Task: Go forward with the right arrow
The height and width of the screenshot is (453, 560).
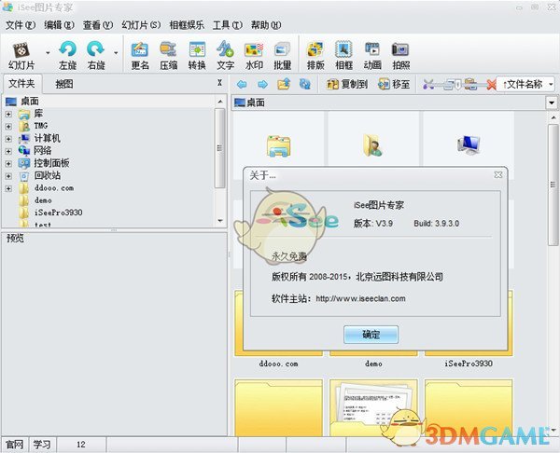Action: (262, 84)
